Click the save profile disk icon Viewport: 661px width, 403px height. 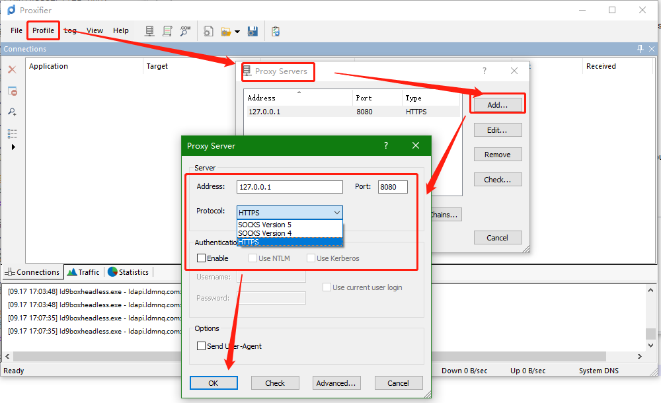click(253, 31)
